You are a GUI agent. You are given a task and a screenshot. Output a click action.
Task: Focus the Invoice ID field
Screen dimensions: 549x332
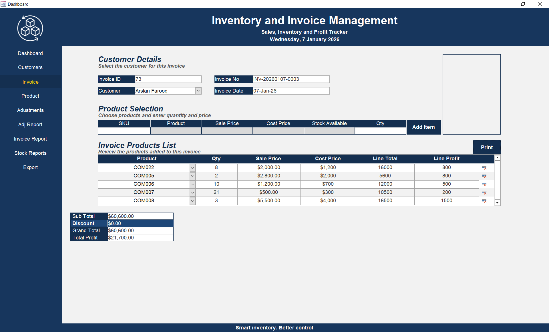click(168, 79)
